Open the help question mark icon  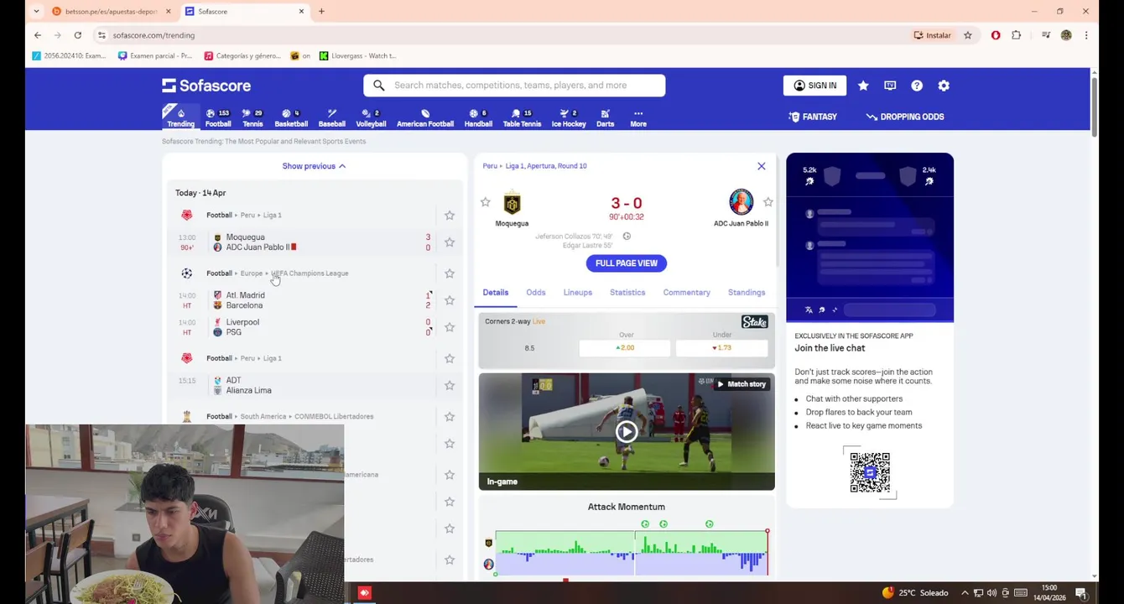pyautogui.click(x=917, y=86)
